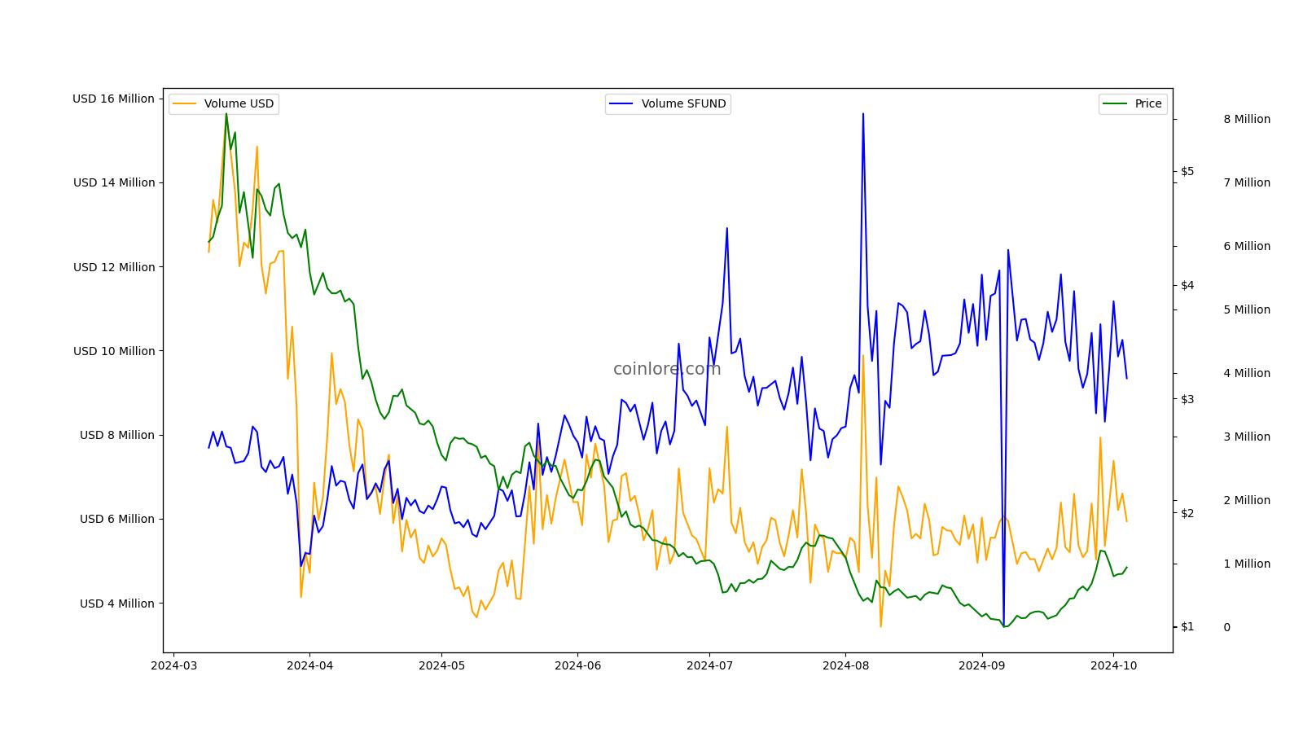Click the 2024-06 date label
Screen dimensions: 1303x733
click(577, 665)
